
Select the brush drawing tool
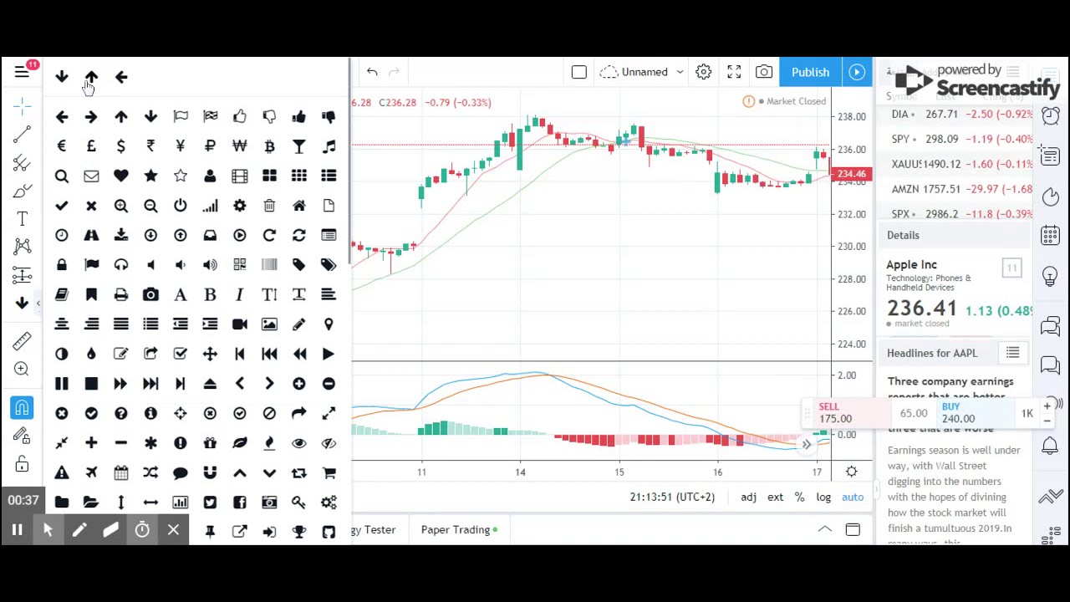[x=22, y=191]
